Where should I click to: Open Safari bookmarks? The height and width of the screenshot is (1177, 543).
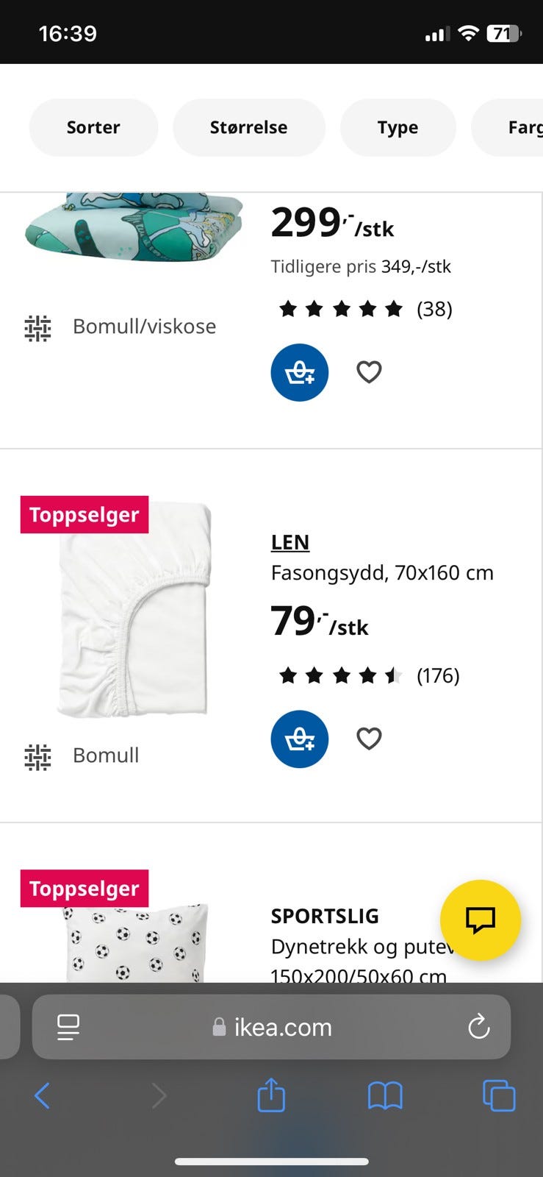tap(385, 1096)
